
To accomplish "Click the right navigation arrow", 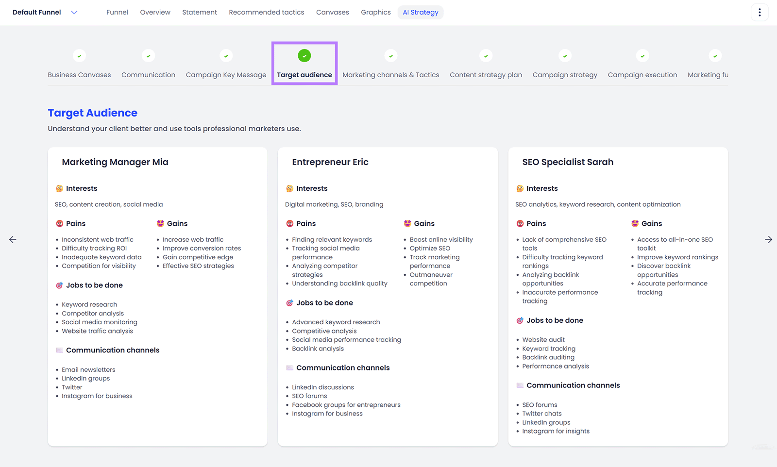I will [769, 239].
